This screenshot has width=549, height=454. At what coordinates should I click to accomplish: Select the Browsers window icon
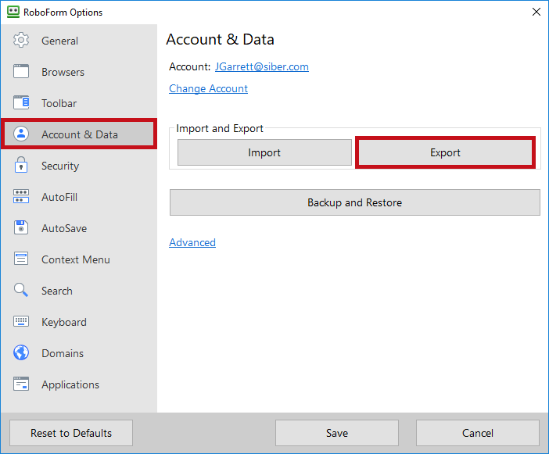coord(21,72)
